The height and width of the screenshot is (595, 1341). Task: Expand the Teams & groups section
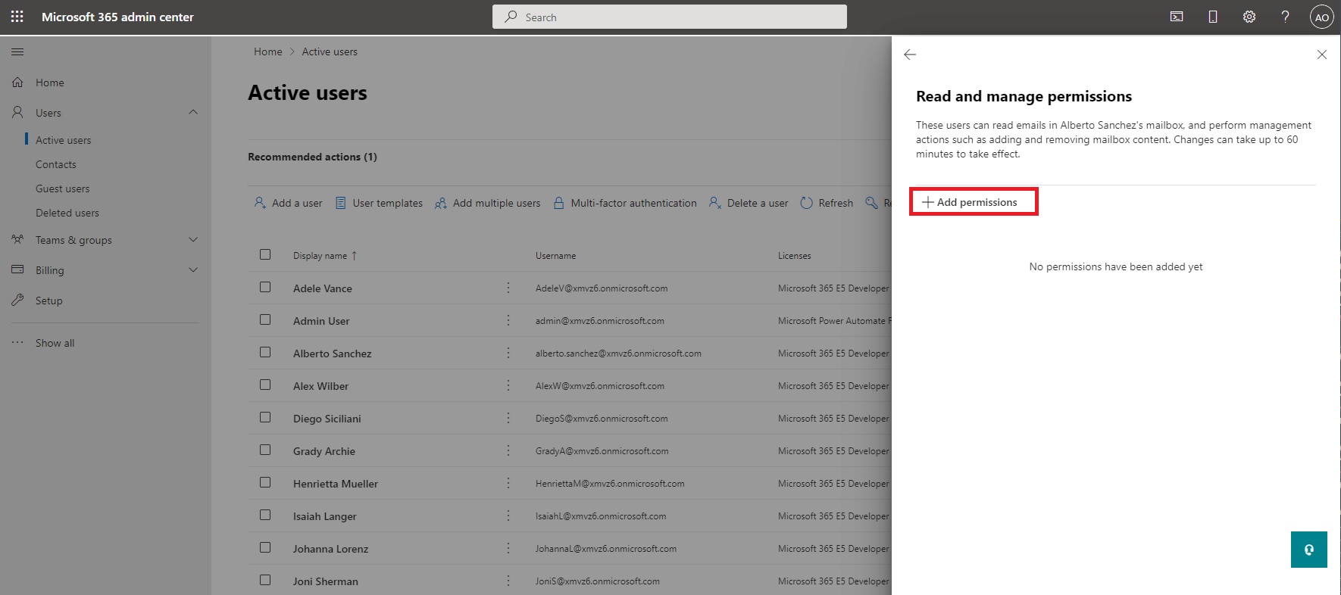click(x=193, y=240)
